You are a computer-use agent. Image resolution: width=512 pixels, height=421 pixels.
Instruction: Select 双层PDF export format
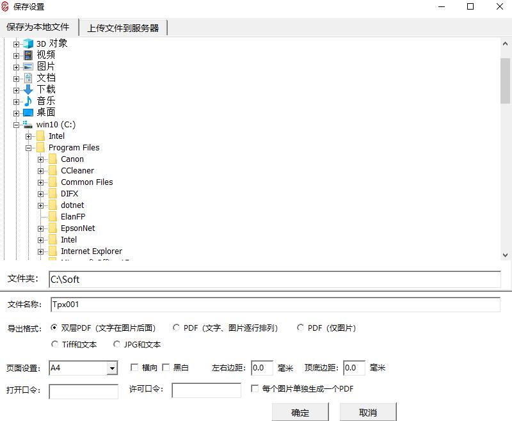pyautogui.click(x=54, y=328)
